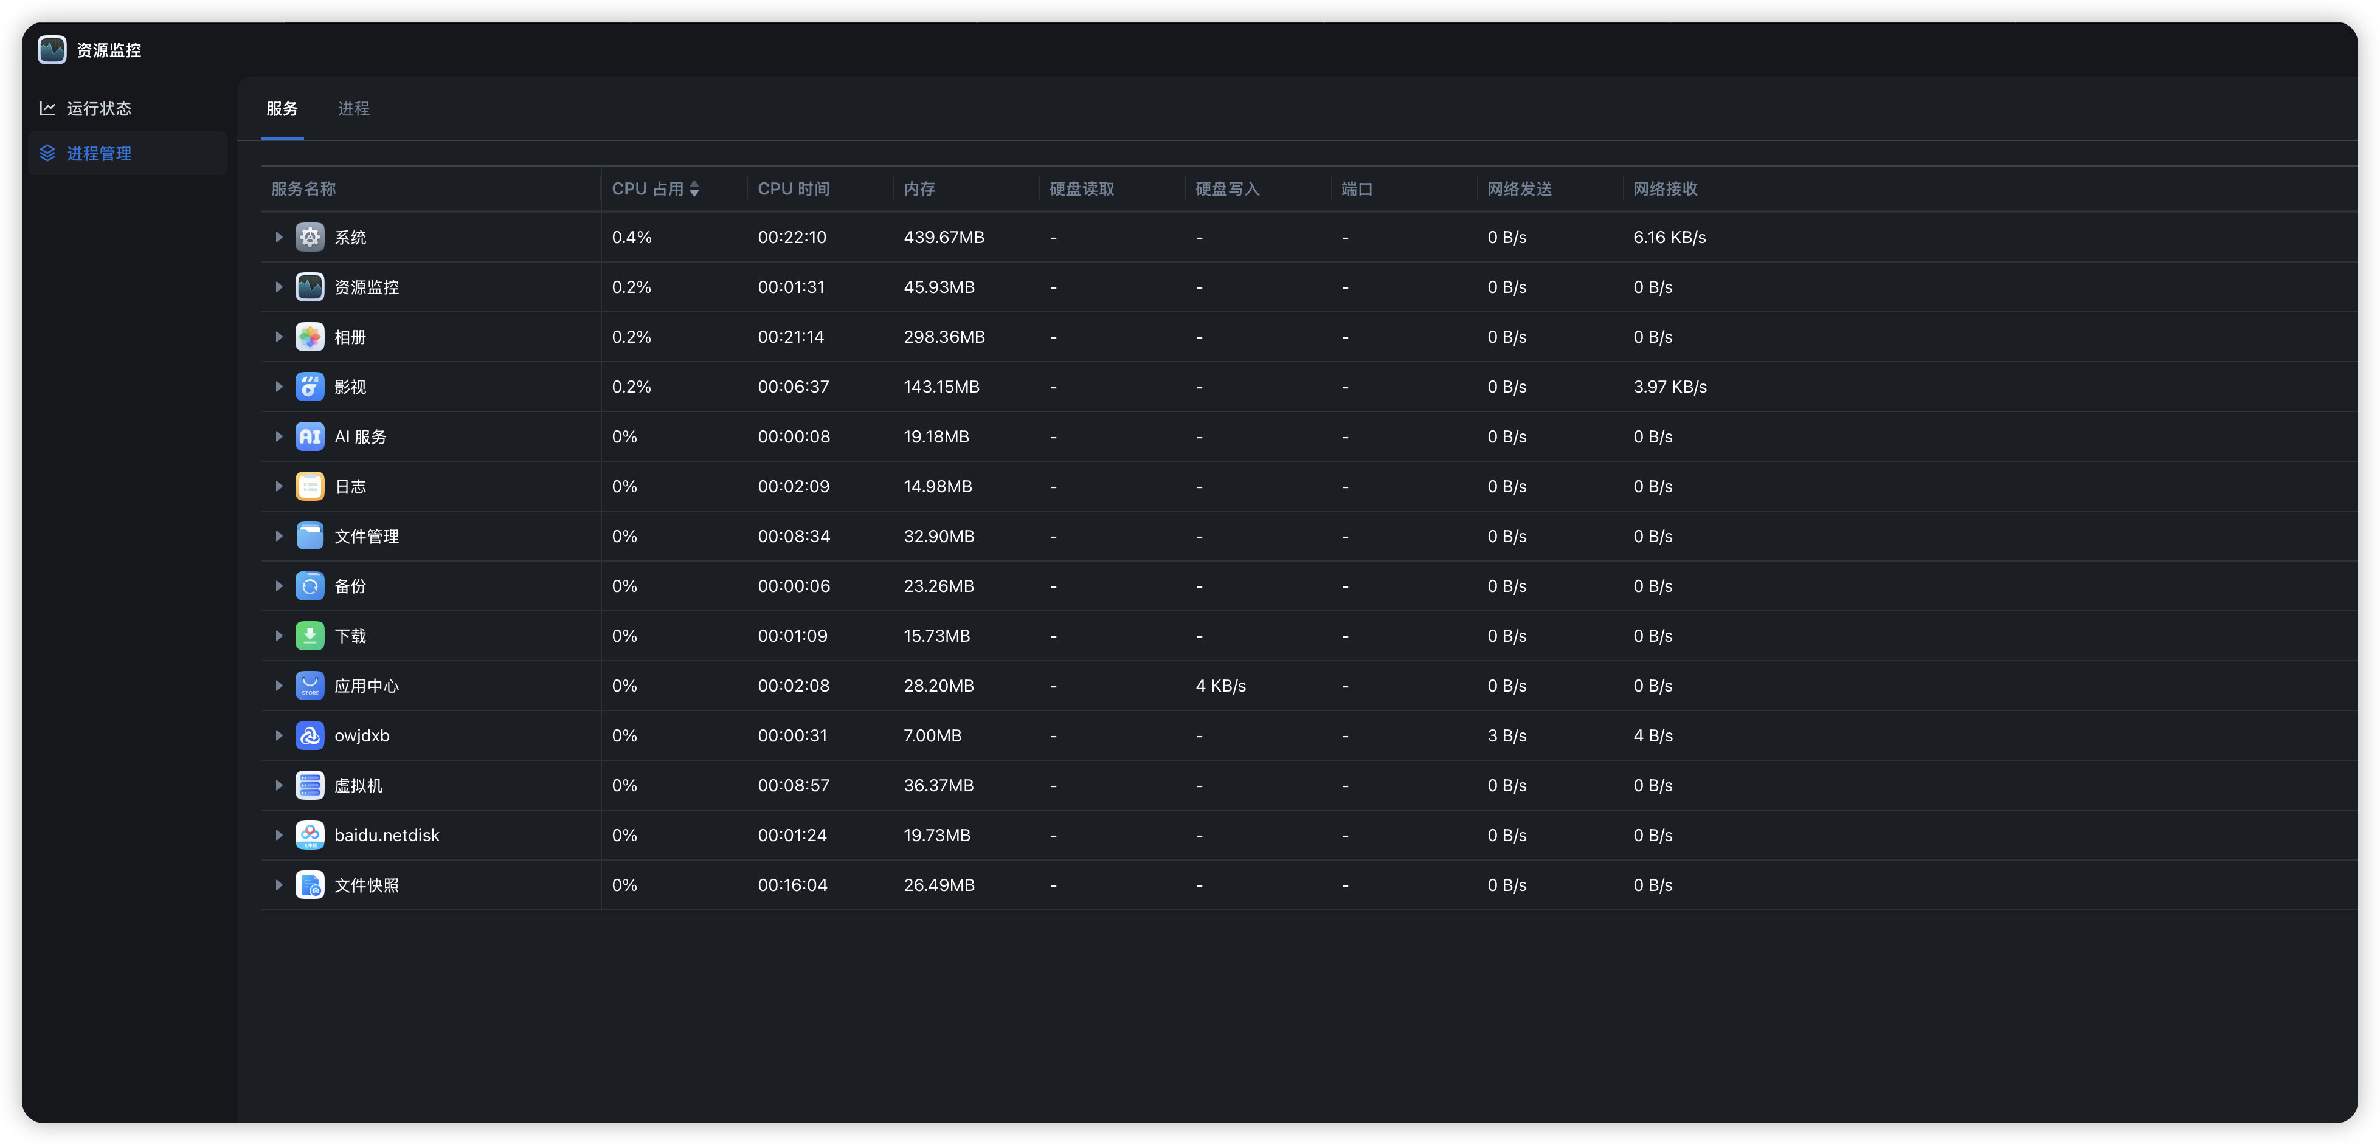The width and height of the screenshot is (2380, 1145).
Task: Expand the 文件管理 service row
Action: pyautogui.click(x=278, y=537)
